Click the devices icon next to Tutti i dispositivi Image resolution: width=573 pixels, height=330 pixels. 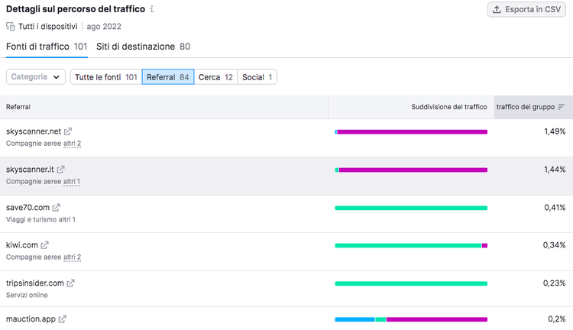tap(10, 26)
